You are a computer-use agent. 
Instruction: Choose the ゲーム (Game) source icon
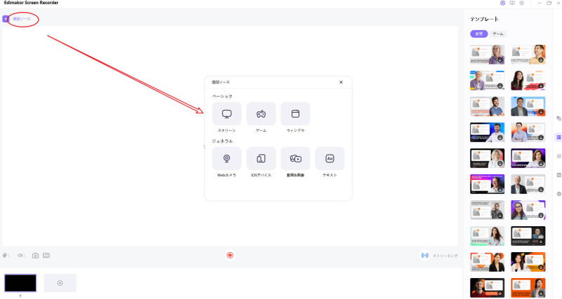pyautogui.click(x=261, y=113)
